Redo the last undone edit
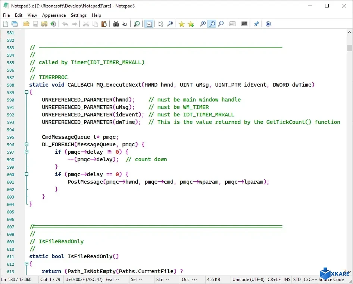 (x=74, y=24)
